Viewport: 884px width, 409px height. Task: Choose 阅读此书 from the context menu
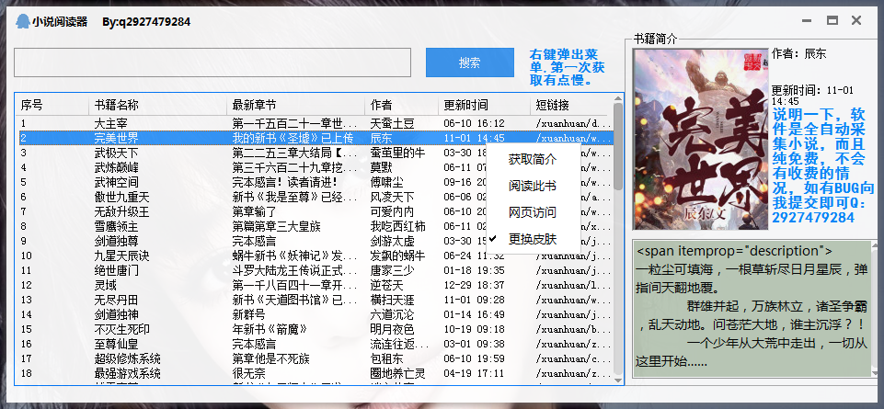pos(533,186)
